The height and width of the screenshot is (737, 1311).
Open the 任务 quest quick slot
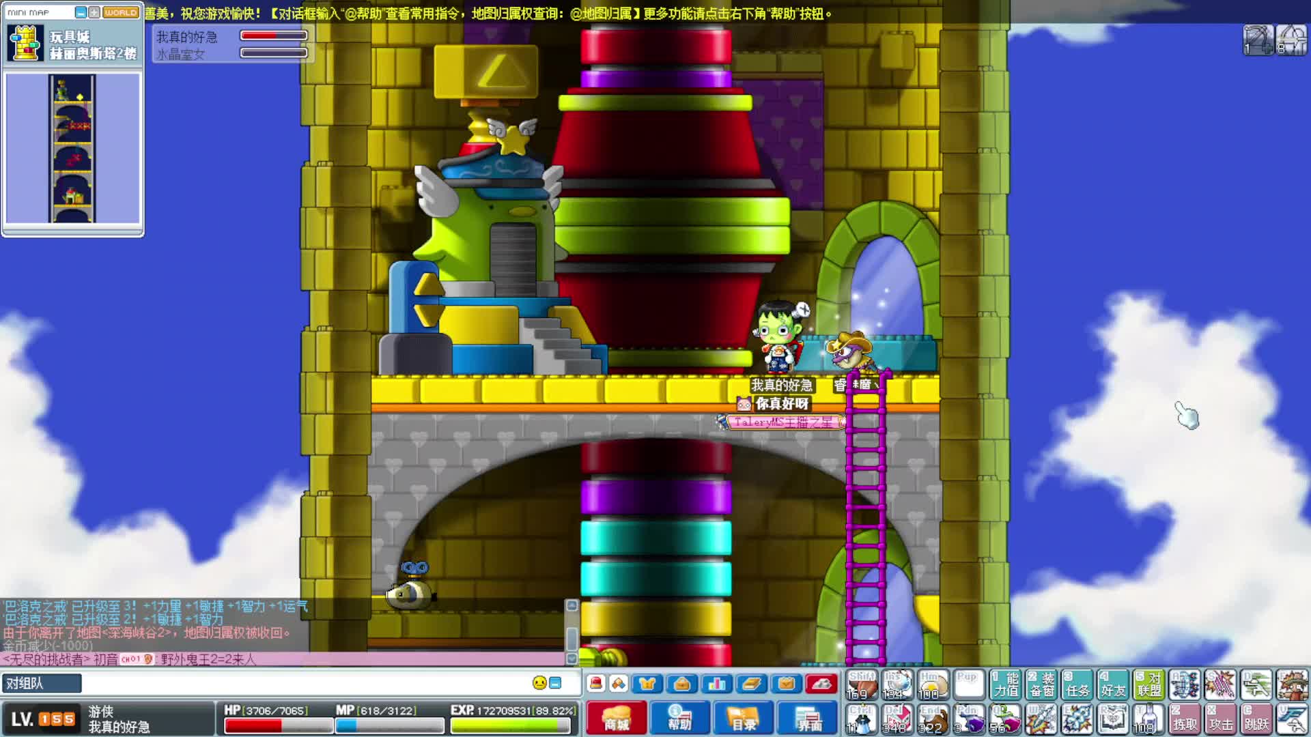click(x=1077, y=684)
